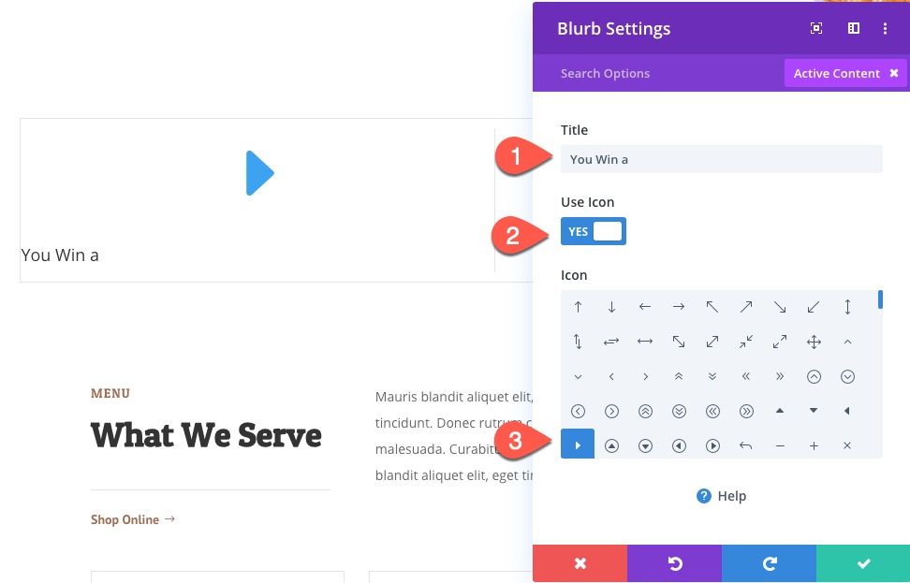The width and height of the screenshot is (910, 583).
Task: Pick the uncircled double caret left icon
Action: click(x=746, y=376)
